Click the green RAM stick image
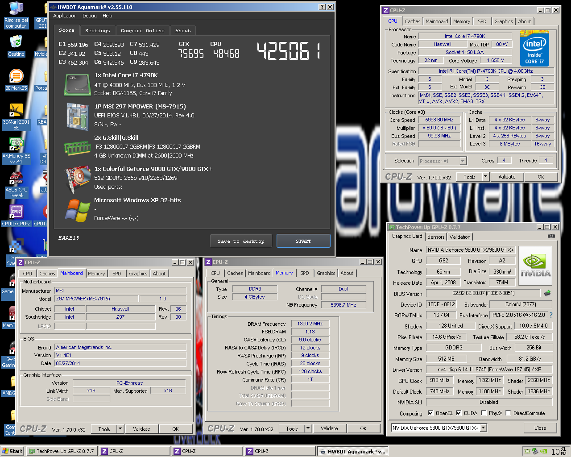Viewport: 571px width, 457px height. [x=77, y=147]
